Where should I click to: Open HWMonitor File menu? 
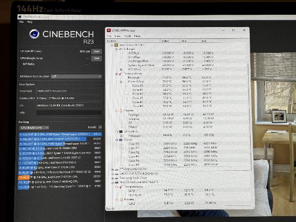point(109,36)
